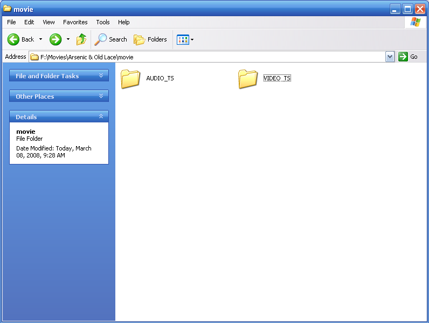Click the address bar path field
This screenshot has height=323, width=429.
tap(207, 57)
